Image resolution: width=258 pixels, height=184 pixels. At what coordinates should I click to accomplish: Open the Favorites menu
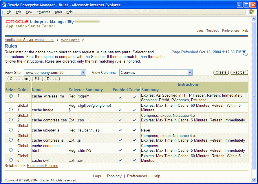pos(43,12)
